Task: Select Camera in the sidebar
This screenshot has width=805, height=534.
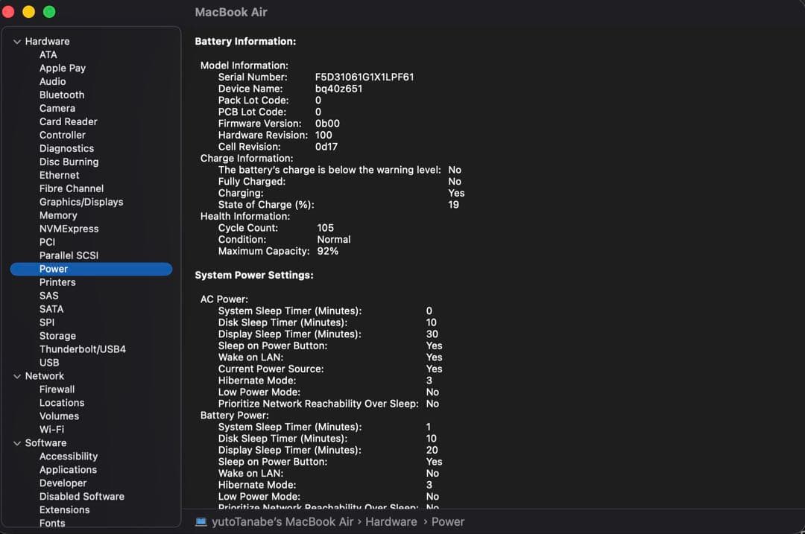Action: point(57,108)
